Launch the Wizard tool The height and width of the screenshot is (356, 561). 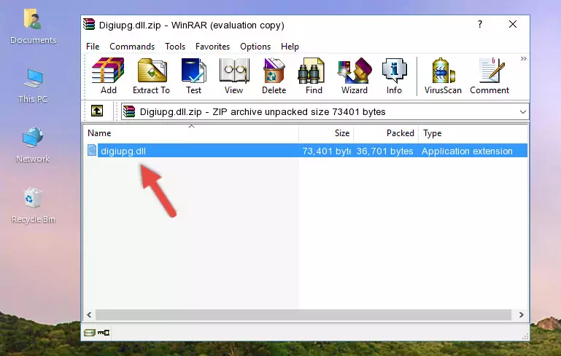pos(355,76)
